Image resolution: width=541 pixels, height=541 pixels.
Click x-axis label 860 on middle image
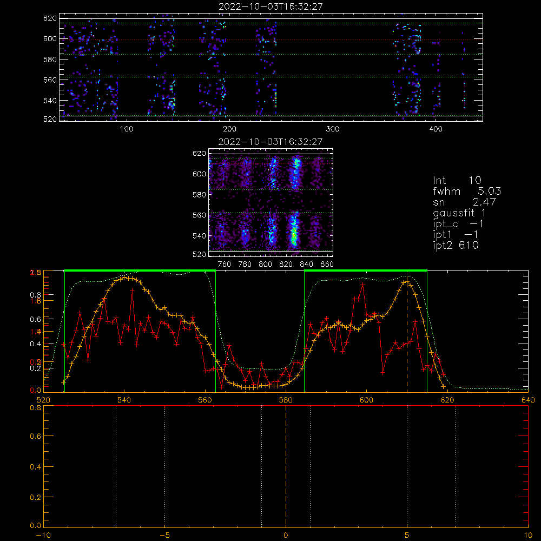[327, 265]
